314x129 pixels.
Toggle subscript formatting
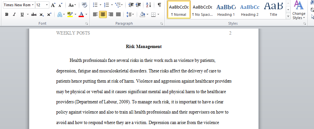coord(41,14)
